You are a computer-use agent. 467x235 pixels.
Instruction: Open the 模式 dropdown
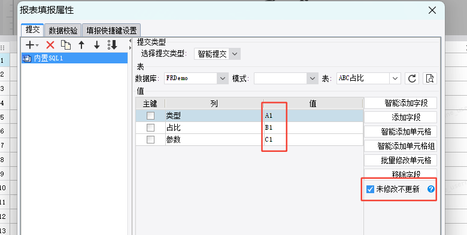coord(312,78)
